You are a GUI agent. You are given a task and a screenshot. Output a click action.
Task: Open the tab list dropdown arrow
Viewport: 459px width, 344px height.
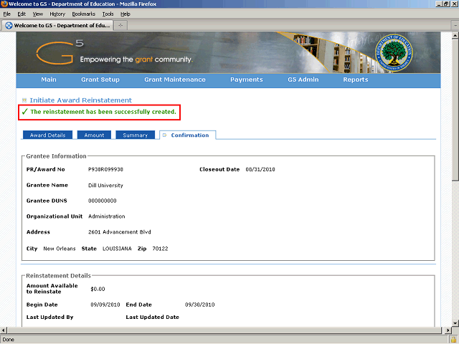455,26
